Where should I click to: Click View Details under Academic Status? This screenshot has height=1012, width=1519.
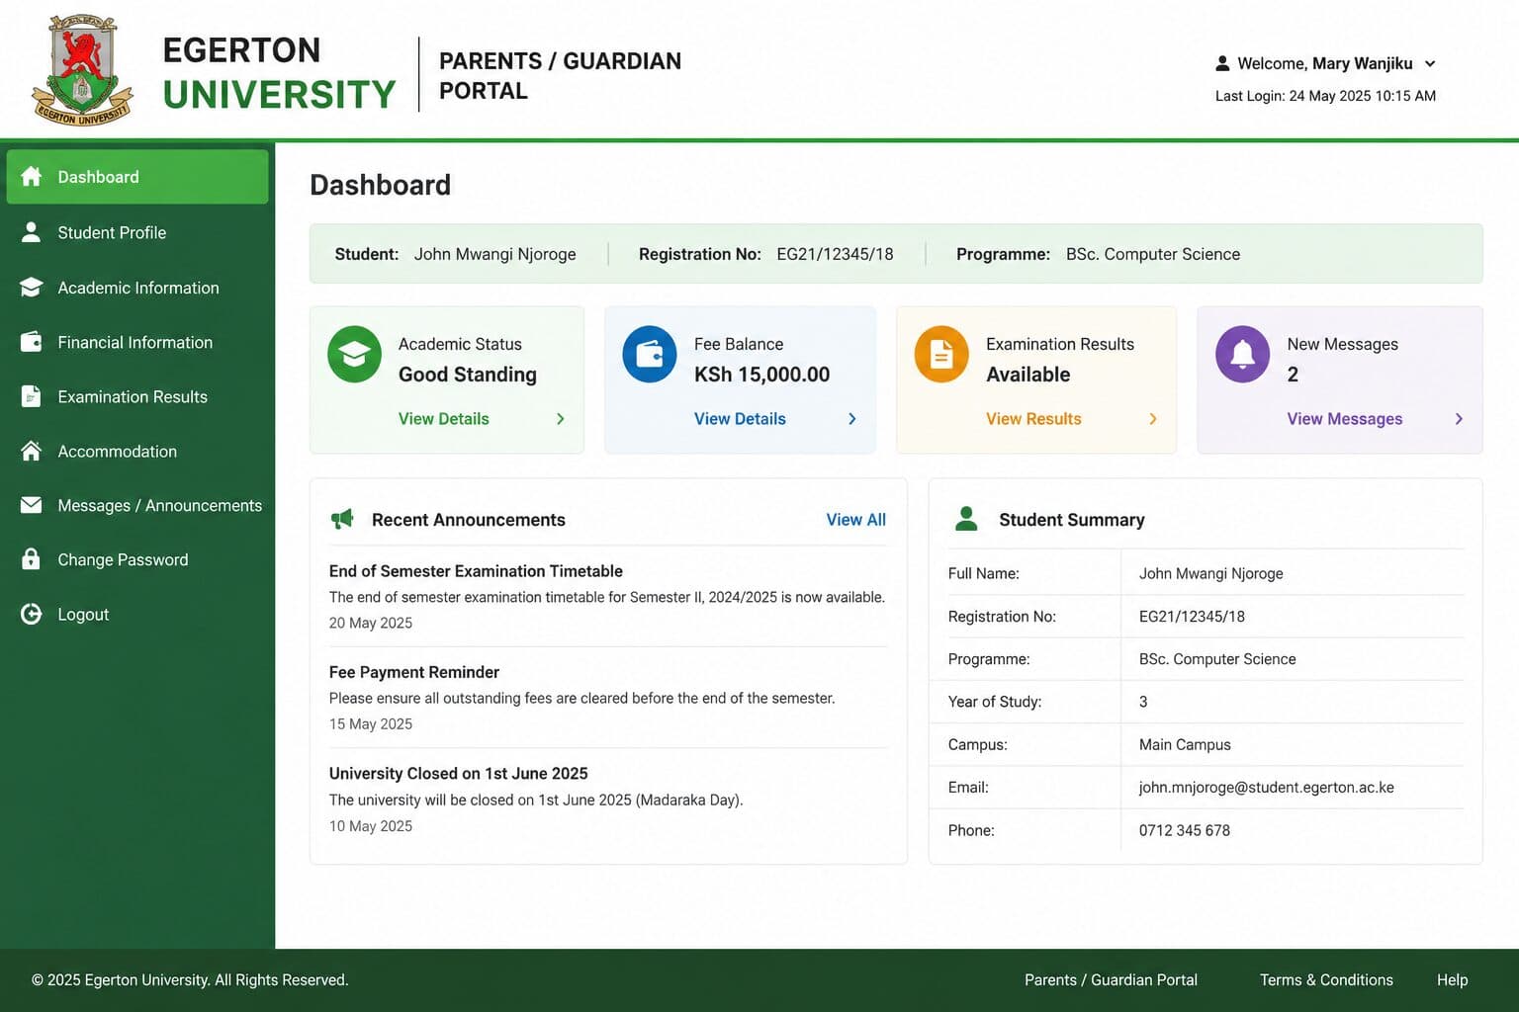tap(443, 419)
